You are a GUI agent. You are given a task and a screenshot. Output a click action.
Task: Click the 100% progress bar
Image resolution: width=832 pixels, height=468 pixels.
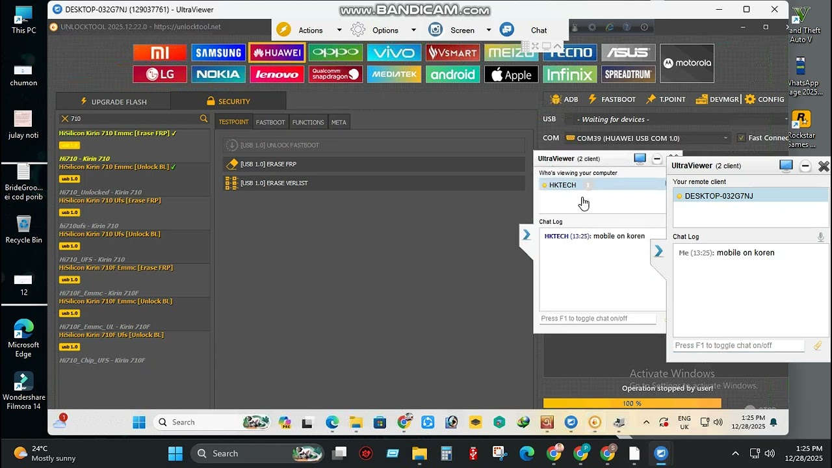(632, 404)
